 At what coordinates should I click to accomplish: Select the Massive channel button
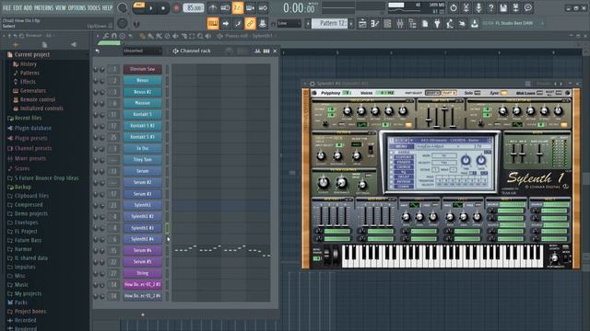tap(143, 103)
